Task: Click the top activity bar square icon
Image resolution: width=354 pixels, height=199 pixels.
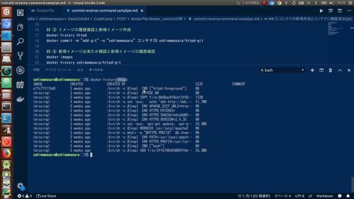Action: [x=20, y=13]
